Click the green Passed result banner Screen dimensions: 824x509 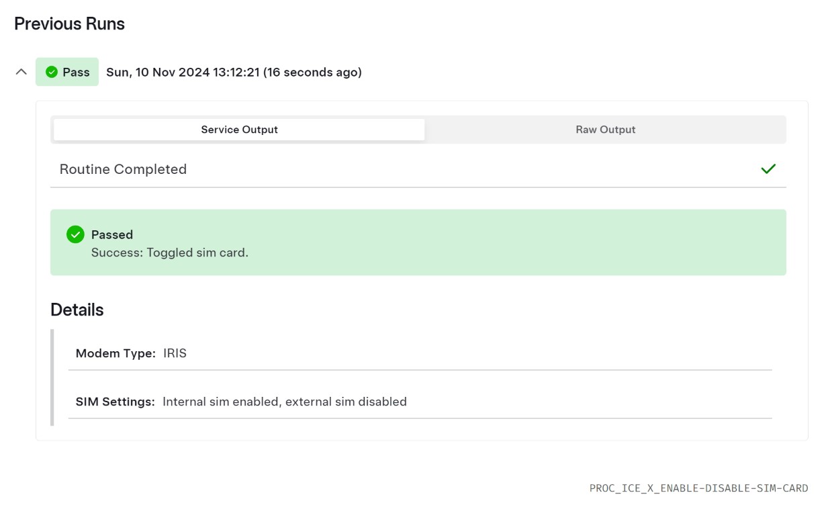(x=418, y=242)
